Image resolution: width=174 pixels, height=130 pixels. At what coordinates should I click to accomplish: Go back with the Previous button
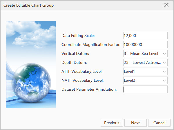112,123
